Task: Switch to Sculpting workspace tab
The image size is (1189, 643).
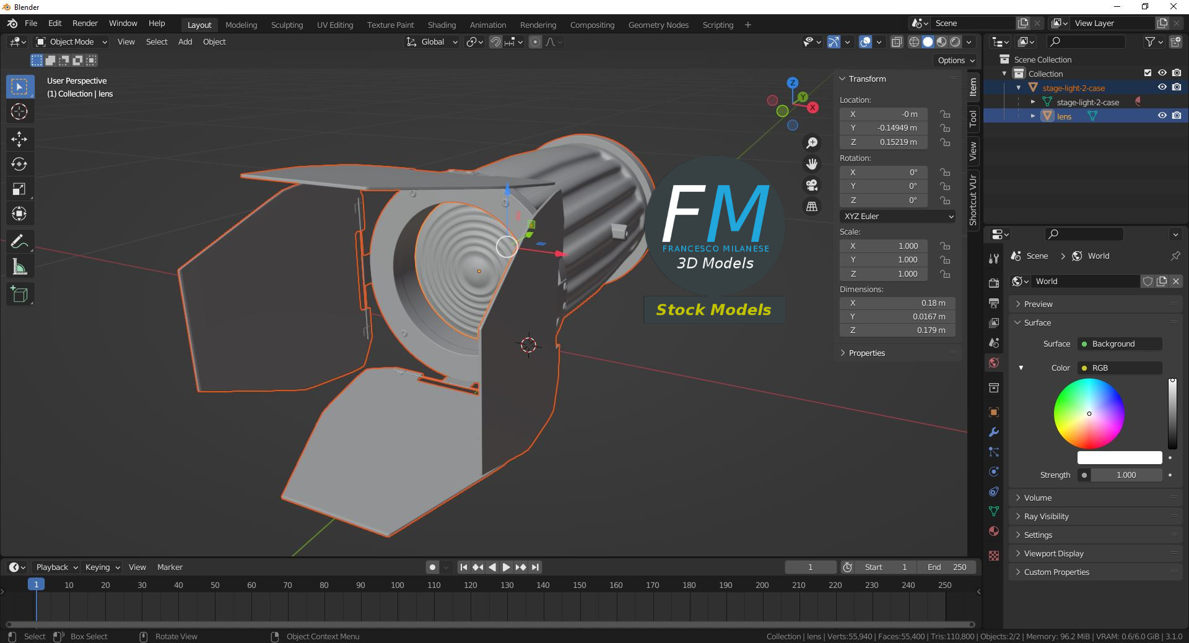Action: [x=287, y=25]
